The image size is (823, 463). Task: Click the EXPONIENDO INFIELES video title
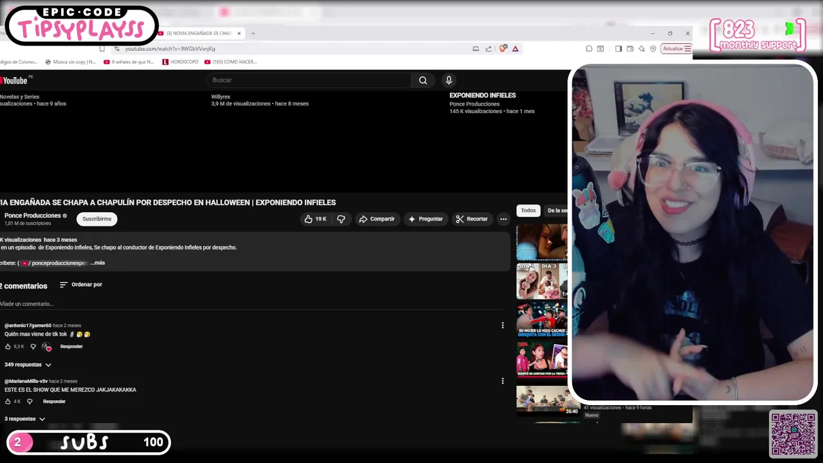point(482,95)
